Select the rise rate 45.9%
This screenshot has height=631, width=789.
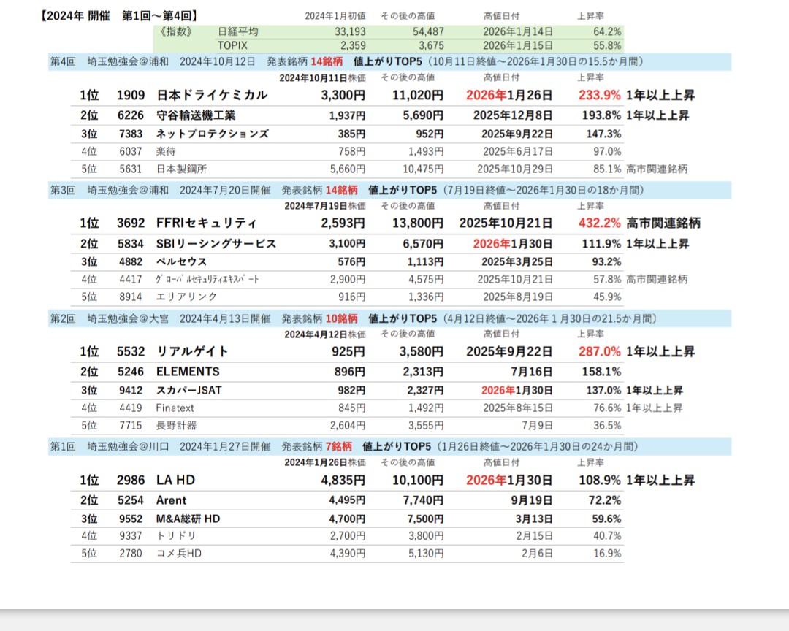click(607, 297)
